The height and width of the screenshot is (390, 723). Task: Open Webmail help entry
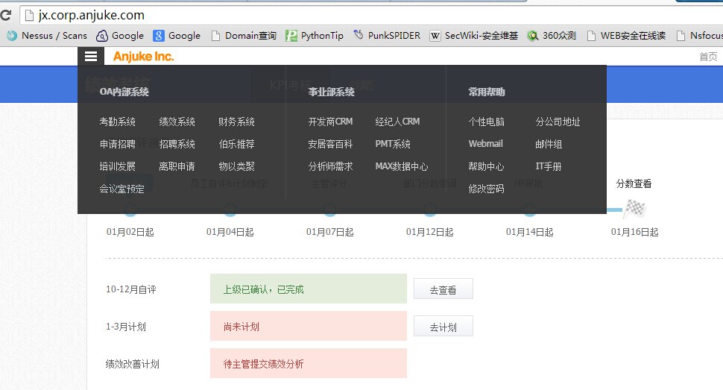[x=485, y=143]
